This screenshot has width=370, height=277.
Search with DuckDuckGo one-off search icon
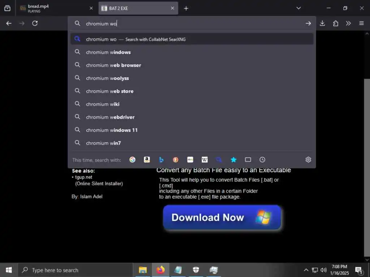pyautogui.click(x=176, y=160)
